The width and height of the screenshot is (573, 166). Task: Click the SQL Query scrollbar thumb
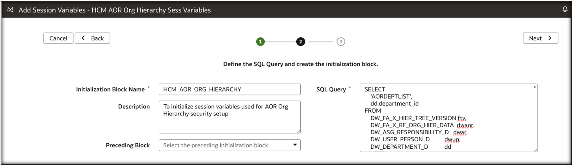535,87
